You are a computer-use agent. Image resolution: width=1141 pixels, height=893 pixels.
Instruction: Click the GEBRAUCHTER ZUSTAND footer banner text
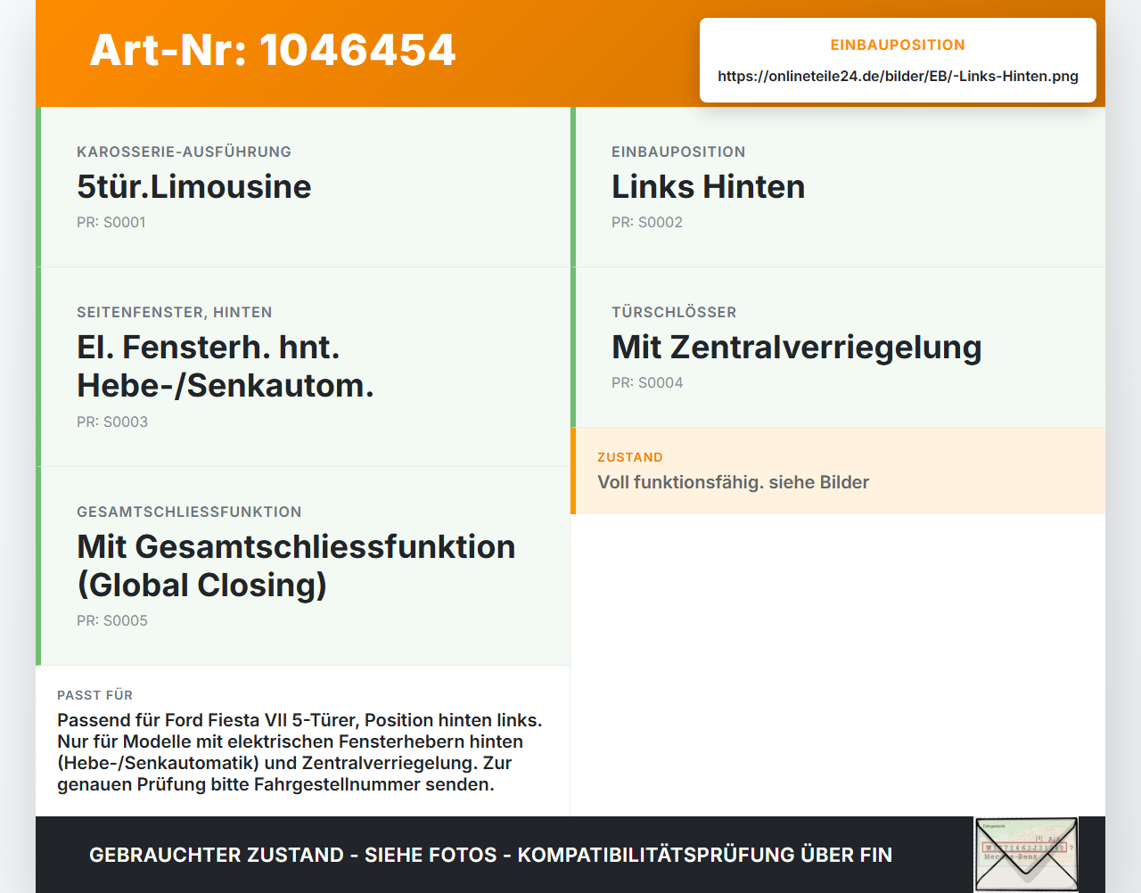(490, 855)
